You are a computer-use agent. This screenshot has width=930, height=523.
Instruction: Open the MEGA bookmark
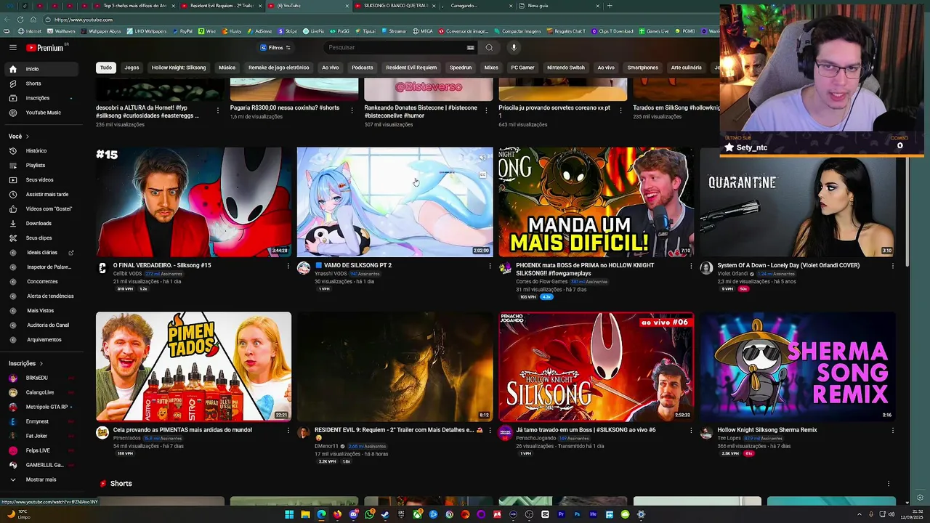click(422, 31)
